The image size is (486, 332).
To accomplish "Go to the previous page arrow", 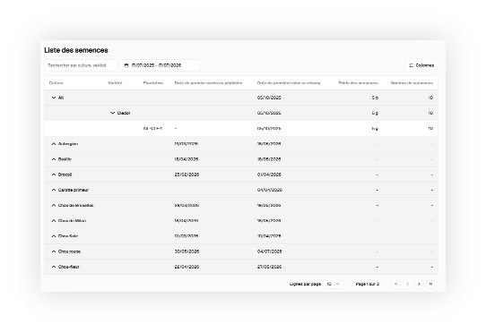I will pos(408,284).
